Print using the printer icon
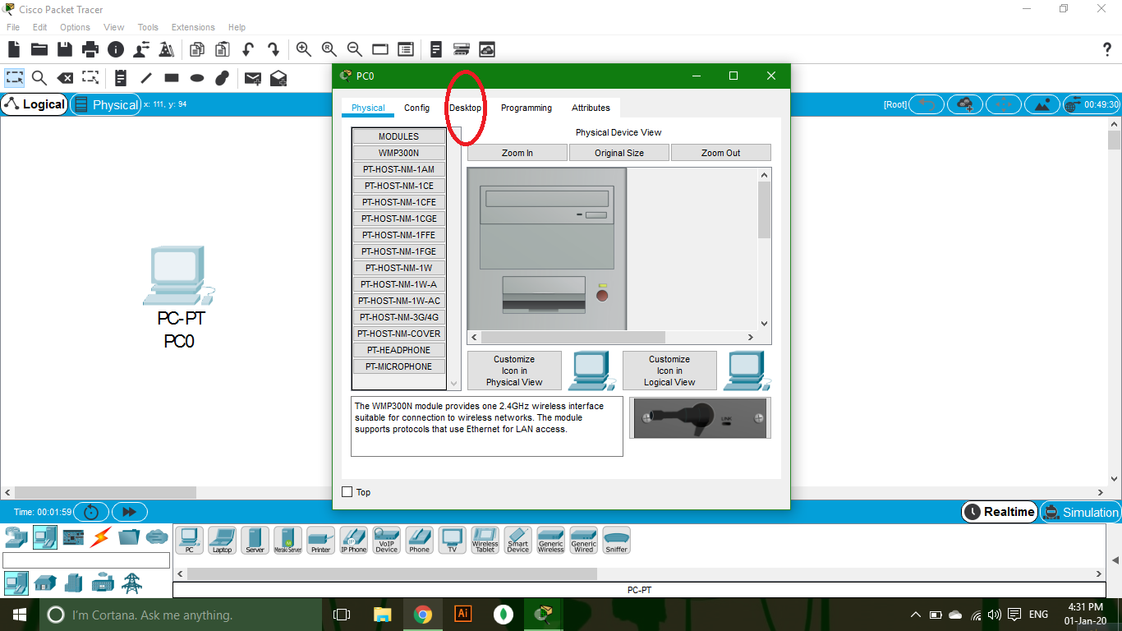1122x631 pixels. click(90, 49)
